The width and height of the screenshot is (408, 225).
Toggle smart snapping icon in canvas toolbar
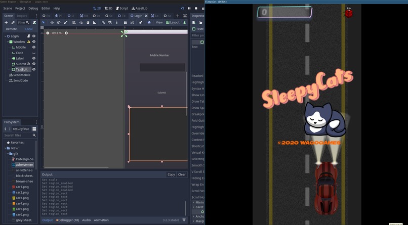click(103, 23)
